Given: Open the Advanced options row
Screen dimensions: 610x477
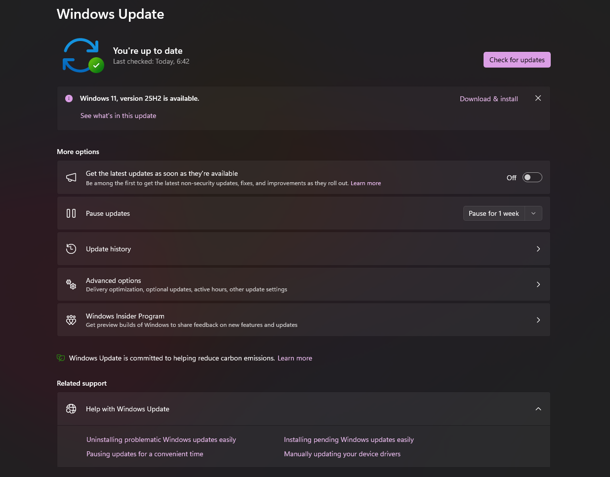Looking at the screenshot, I should [304, 284].
